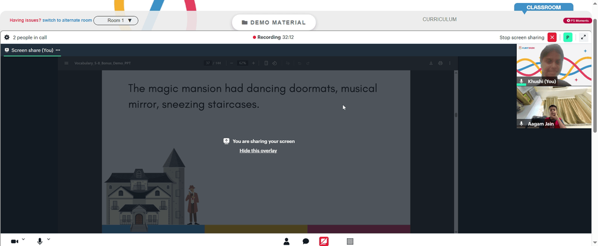This screenshot has width=598, height=246.
Task: Toggle the camera on or off
Action: [x=14, y=241]
